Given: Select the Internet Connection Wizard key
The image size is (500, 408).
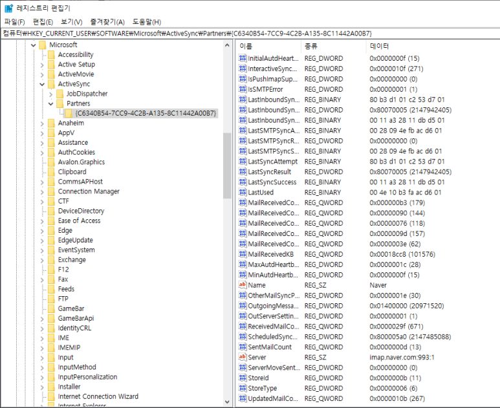Looking at the screenshot, I should (98, 396).
